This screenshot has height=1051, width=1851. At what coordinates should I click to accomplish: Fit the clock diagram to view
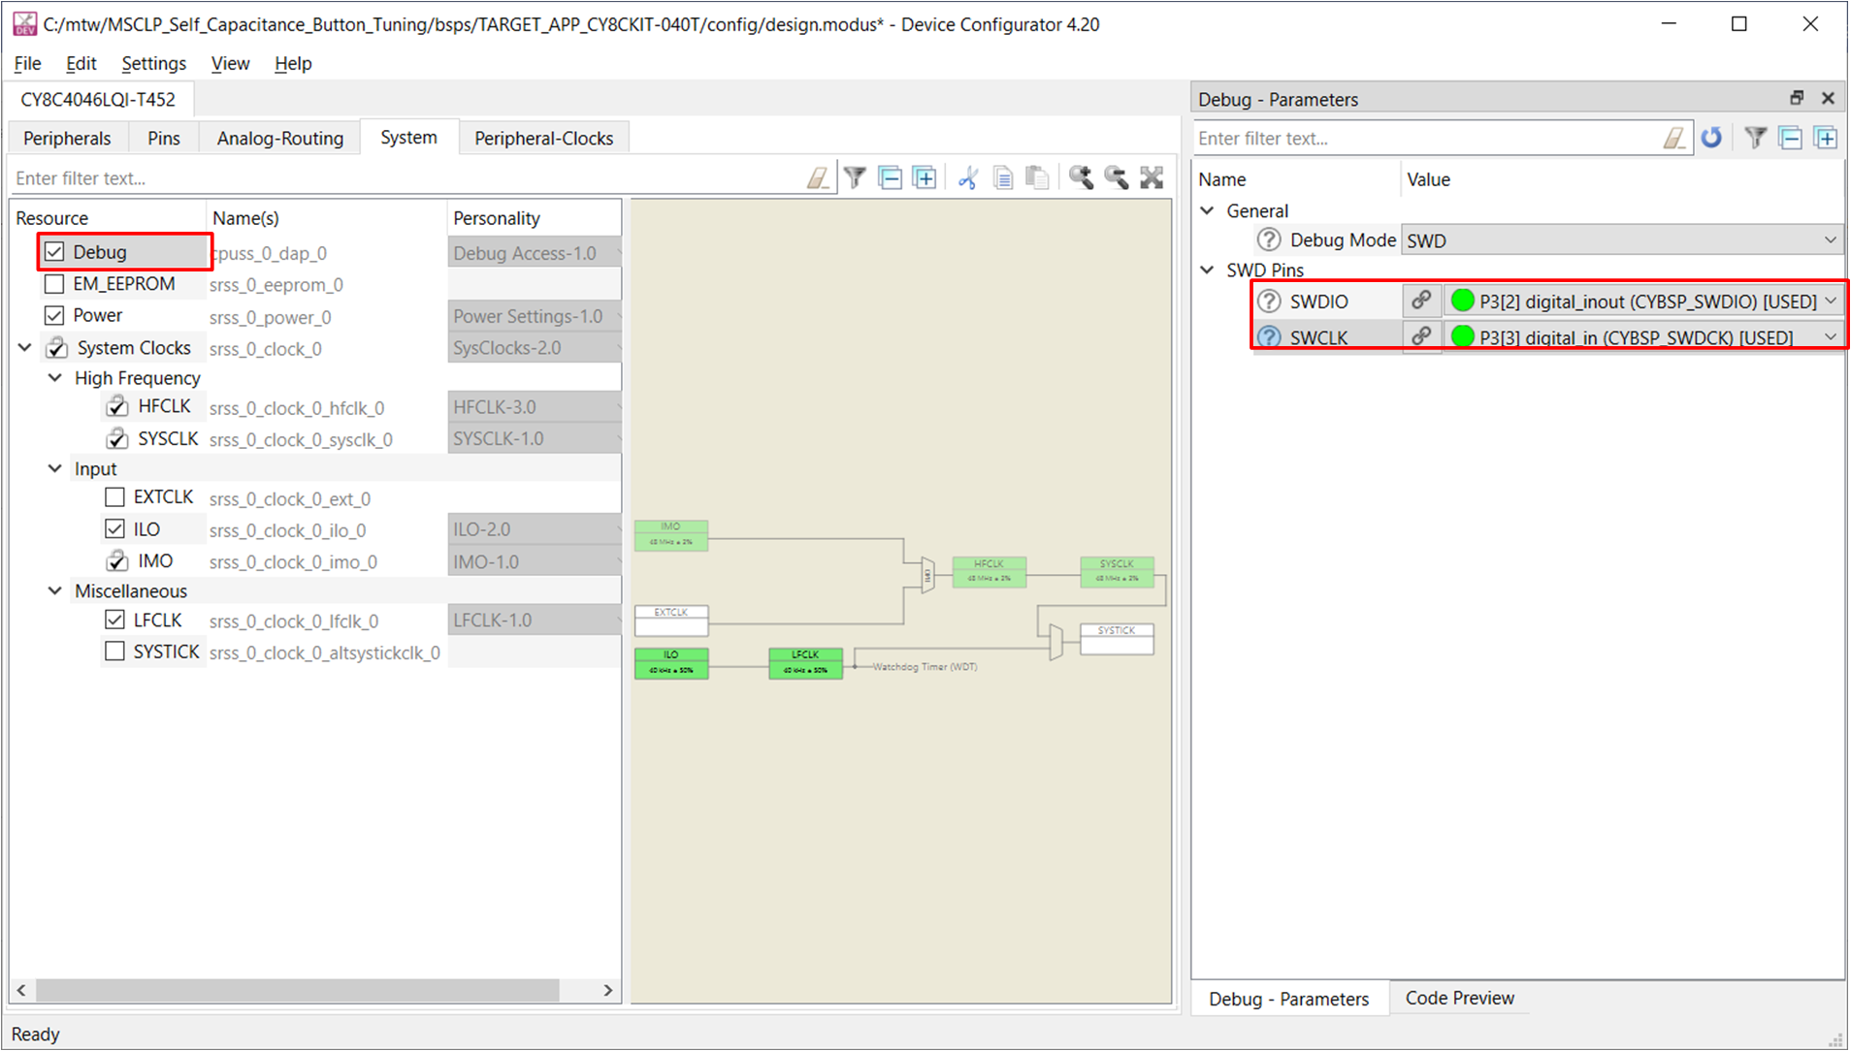pos(1152,177)
